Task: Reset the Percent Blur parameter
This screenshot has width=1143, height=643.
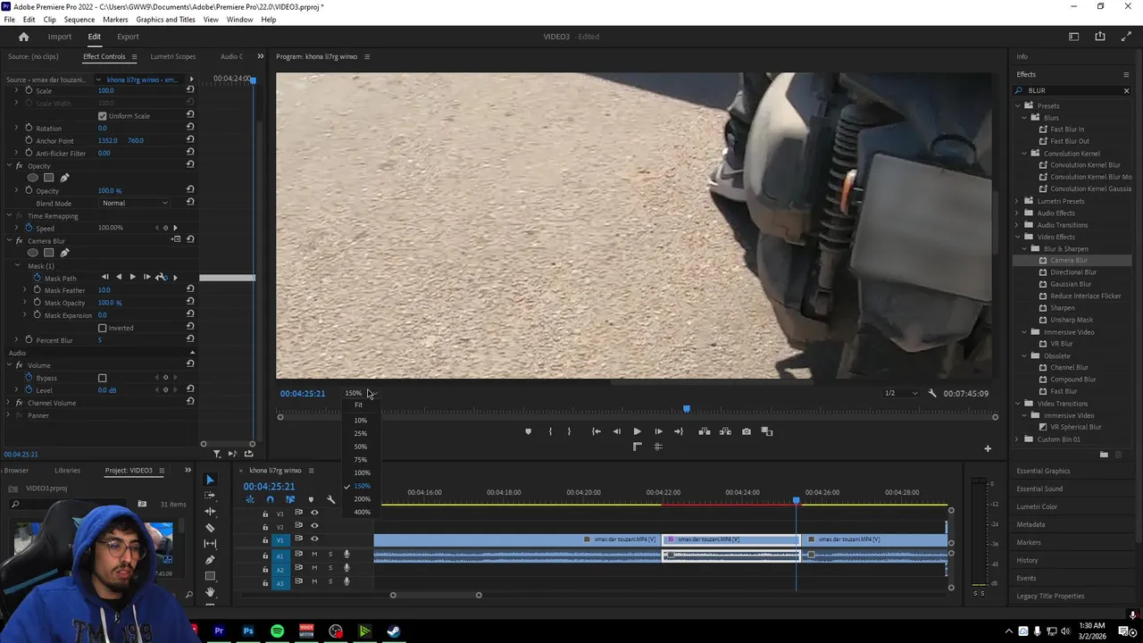Action: point(190,340)
